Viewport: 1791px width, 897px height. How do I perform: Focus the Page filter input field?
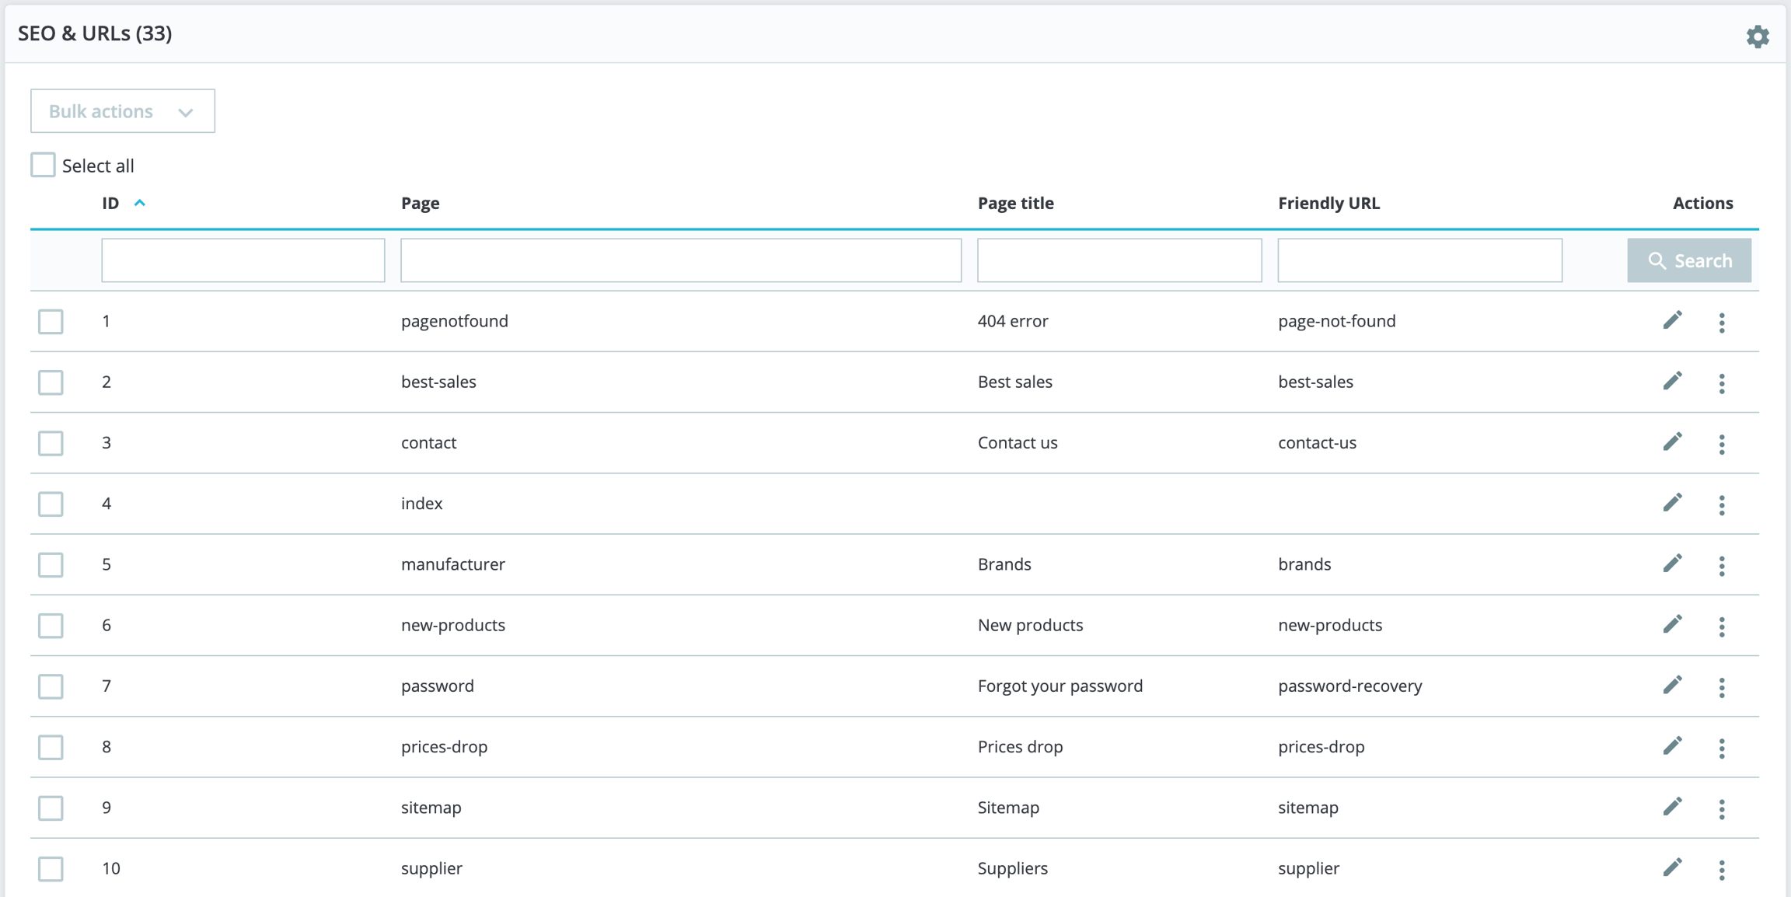681,260
